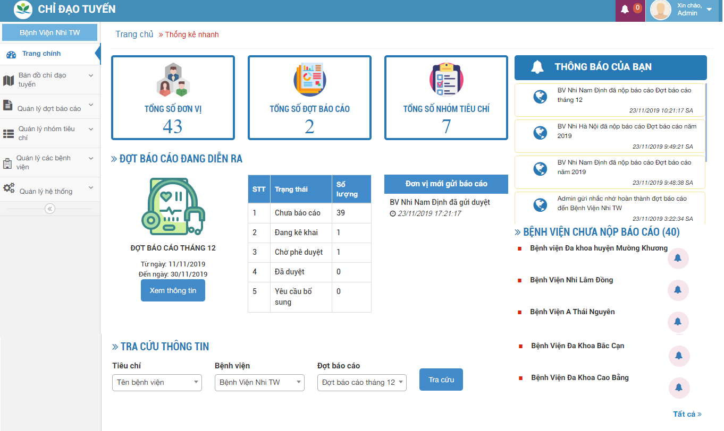Open the Bệnh viện dropdown

(x=259, y=382)
